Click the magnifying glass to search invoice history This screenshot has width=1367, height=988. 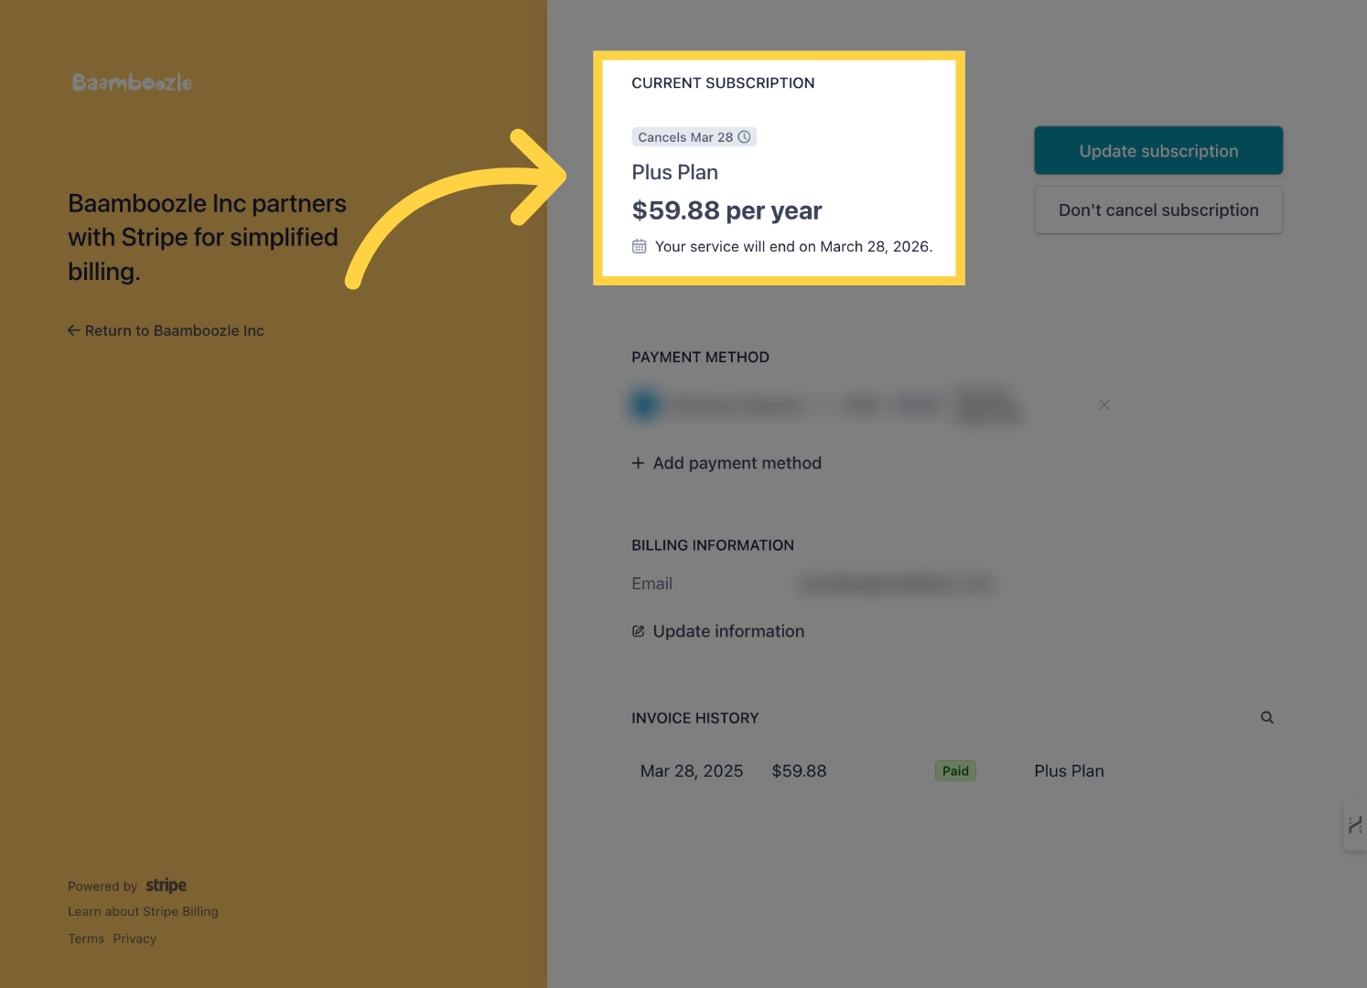(x=1266, y=717)
